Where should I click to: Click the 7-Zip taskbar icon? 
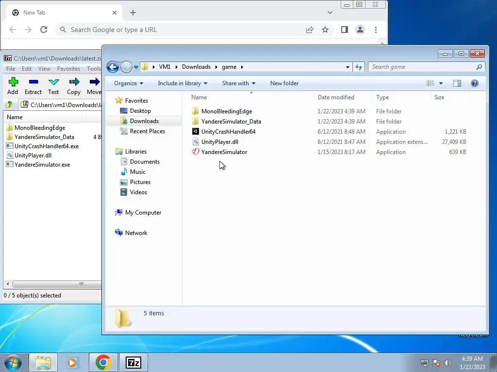coord(133,362)
